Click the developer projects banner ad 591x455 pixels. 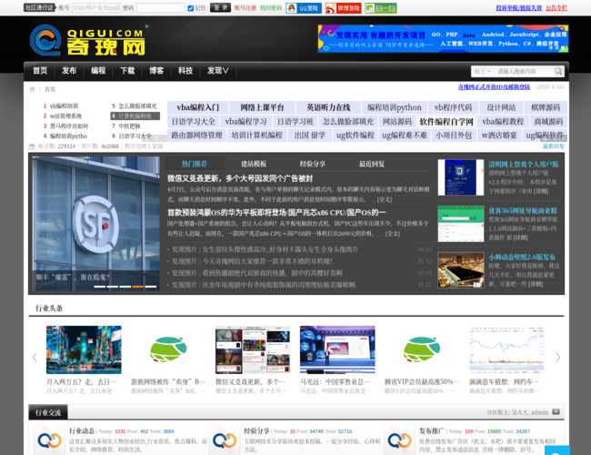point(443,39)
